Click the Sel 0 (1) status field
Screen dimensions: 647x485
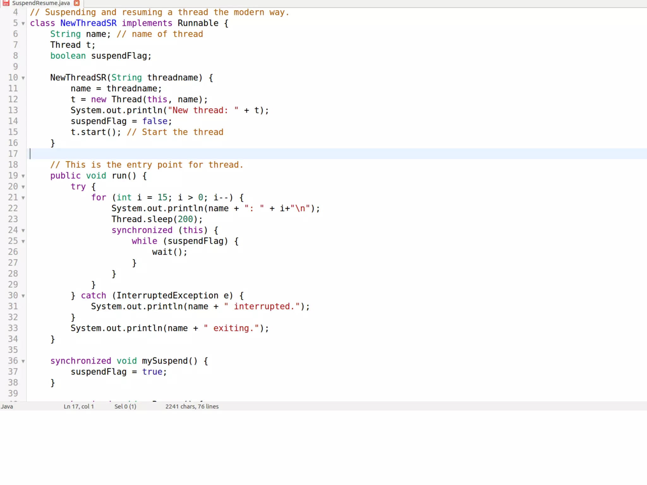tap(125, 406)
